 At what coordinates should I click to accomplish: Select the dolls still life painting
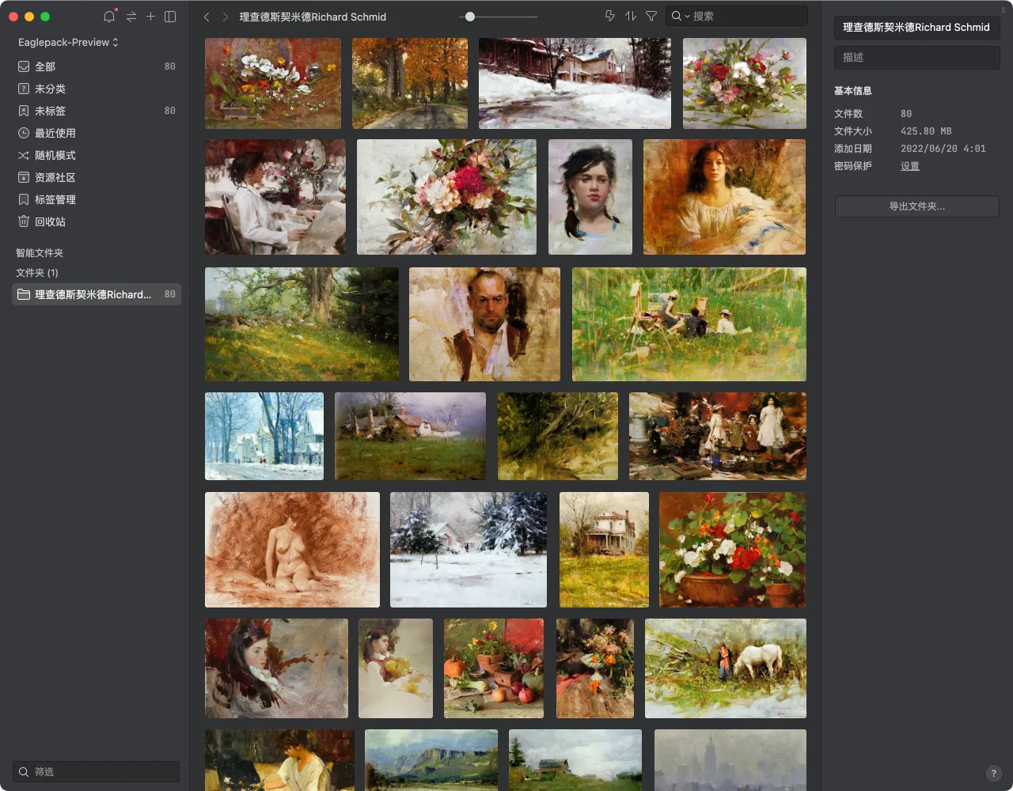tap(718, 436)
